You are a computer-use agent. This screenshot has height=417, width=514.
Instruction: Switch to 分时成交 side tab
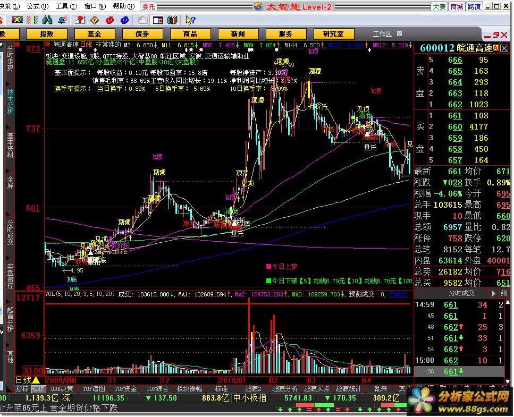(10, 232)
